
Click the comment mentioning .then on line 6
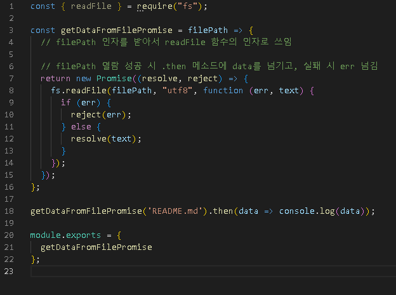click(x=209, y=66)
